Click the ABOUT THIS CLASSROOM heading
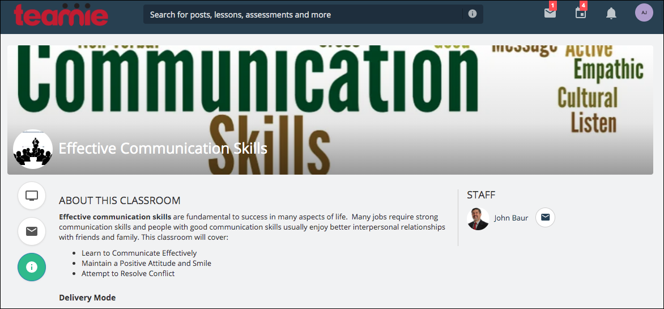 point(120,201)
